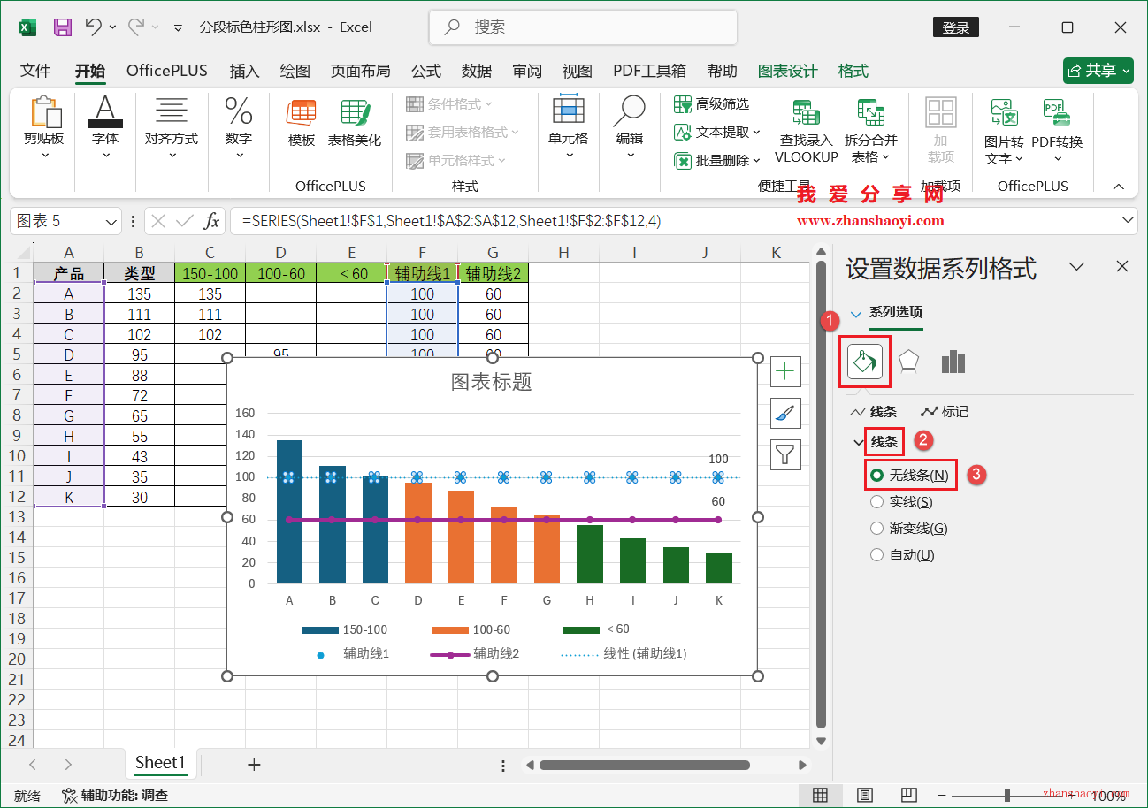
Task: Switch to page layout view in status bar
Action: click(864, 795)
